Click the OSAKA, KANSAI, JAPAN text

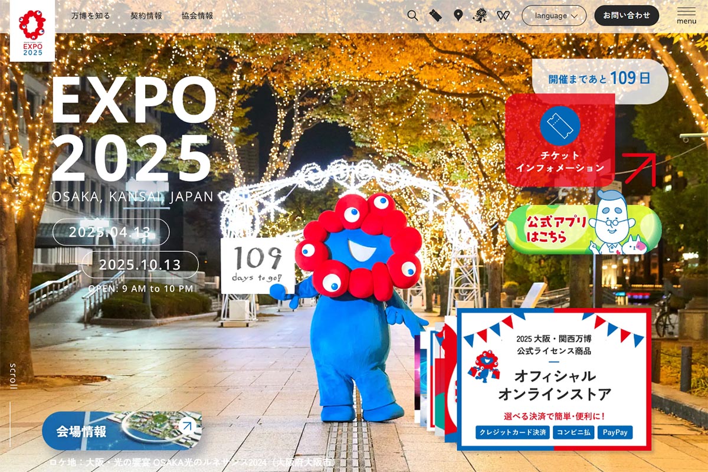[x=132, y=196]
